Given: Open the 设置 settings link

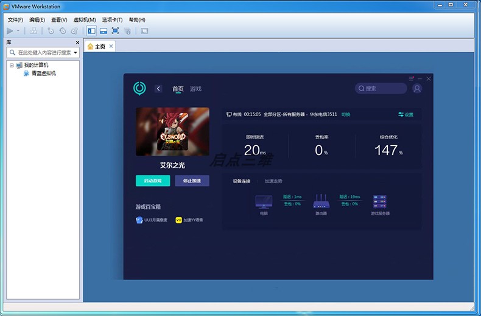Looking at the screenshot, I should [406, 114].
